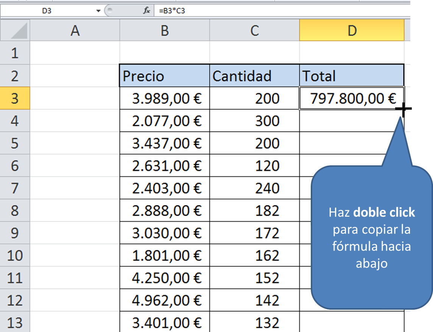Click the Name Box resize handle
This screenshot has width=433, height=332.
click(109, 11)
